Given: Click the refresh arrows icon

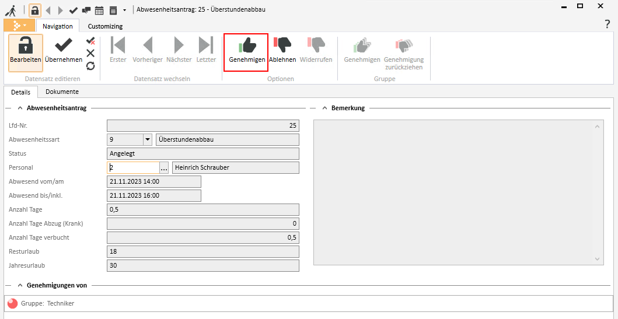Looking at the screenshot, I should pos(90,66).
